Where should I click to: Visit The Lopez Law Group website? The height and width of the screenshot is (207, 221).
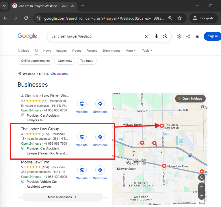[82, 139]
